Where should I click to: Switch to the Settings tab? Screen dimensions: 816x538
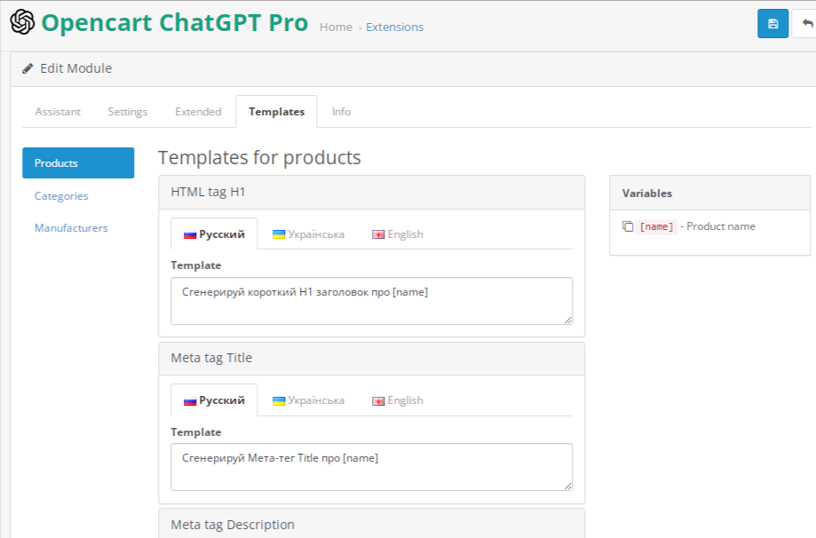127,111
